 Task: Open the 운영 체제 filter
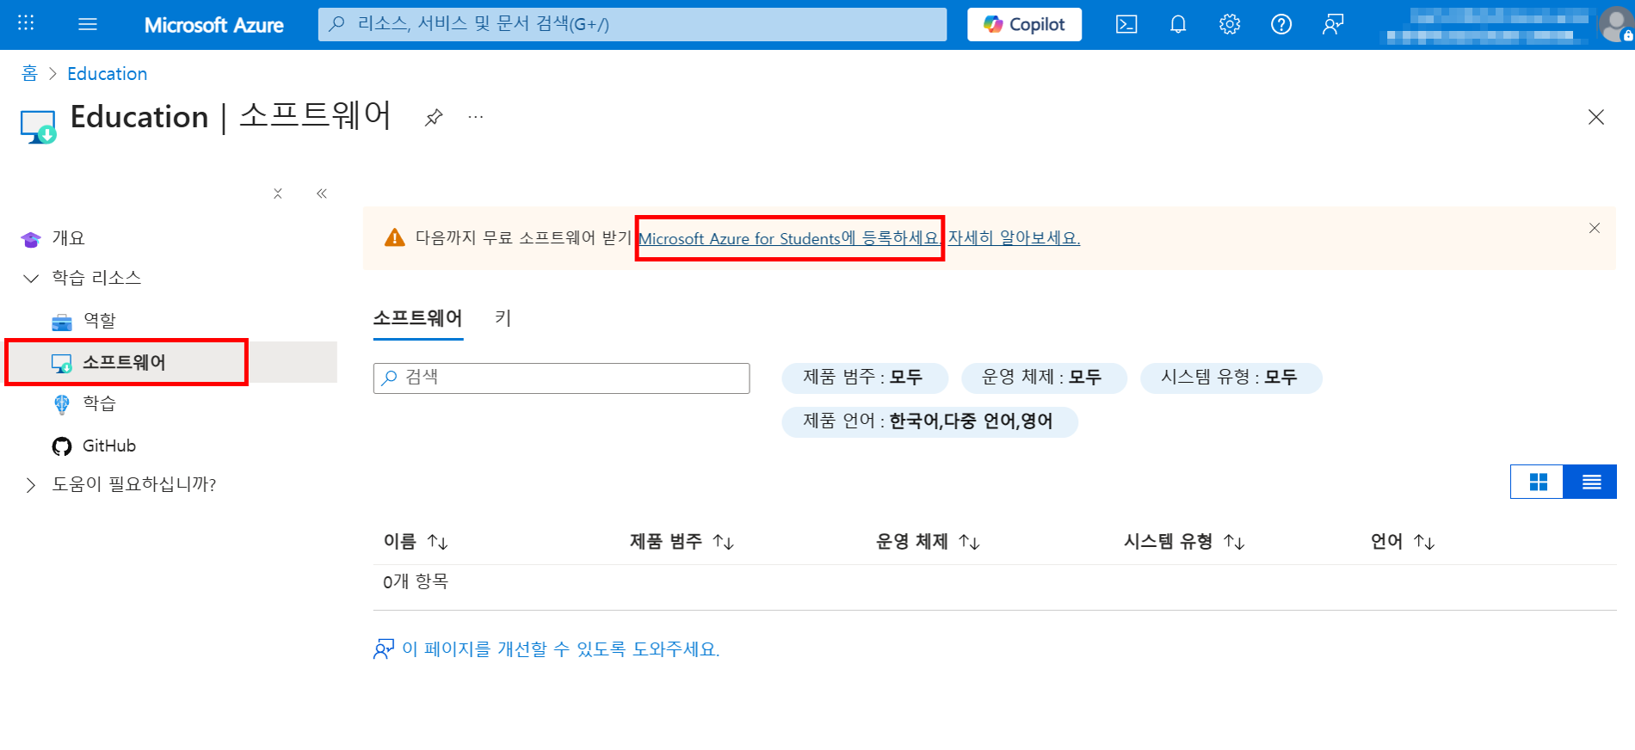1043,378
